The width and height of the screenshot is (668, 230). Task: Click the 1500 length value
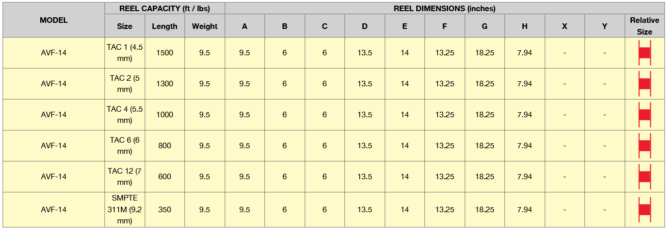click(x=165, y=53)
